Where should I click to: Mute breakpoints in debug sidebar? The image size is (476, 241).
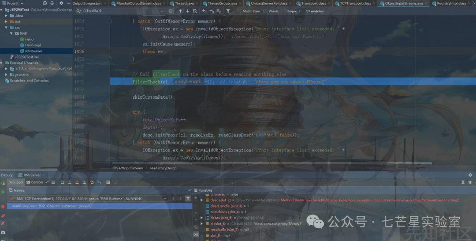click(x=3, y=223)
